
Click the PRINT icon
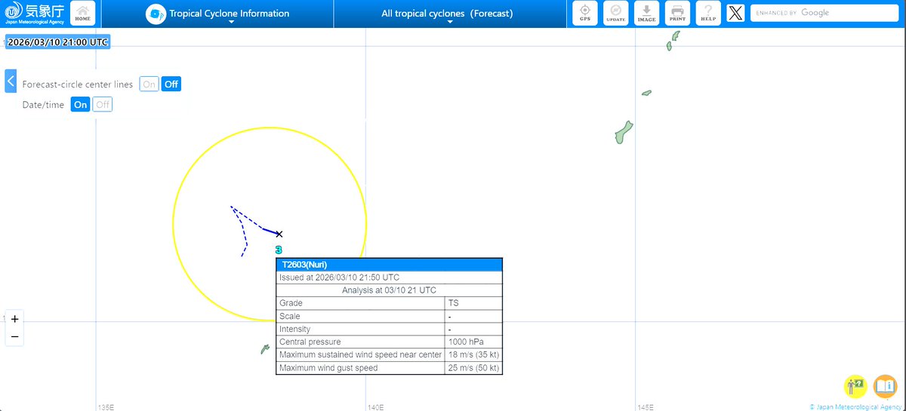[677, 13]
